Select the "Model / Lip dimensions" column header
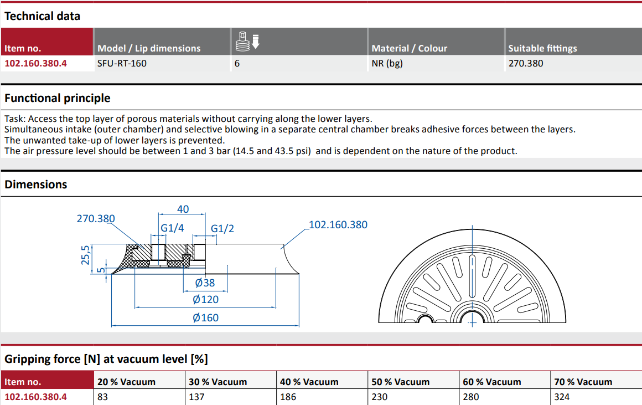This screenshot has height=405, width=642. pyautogui.click(x=149, y=48)
